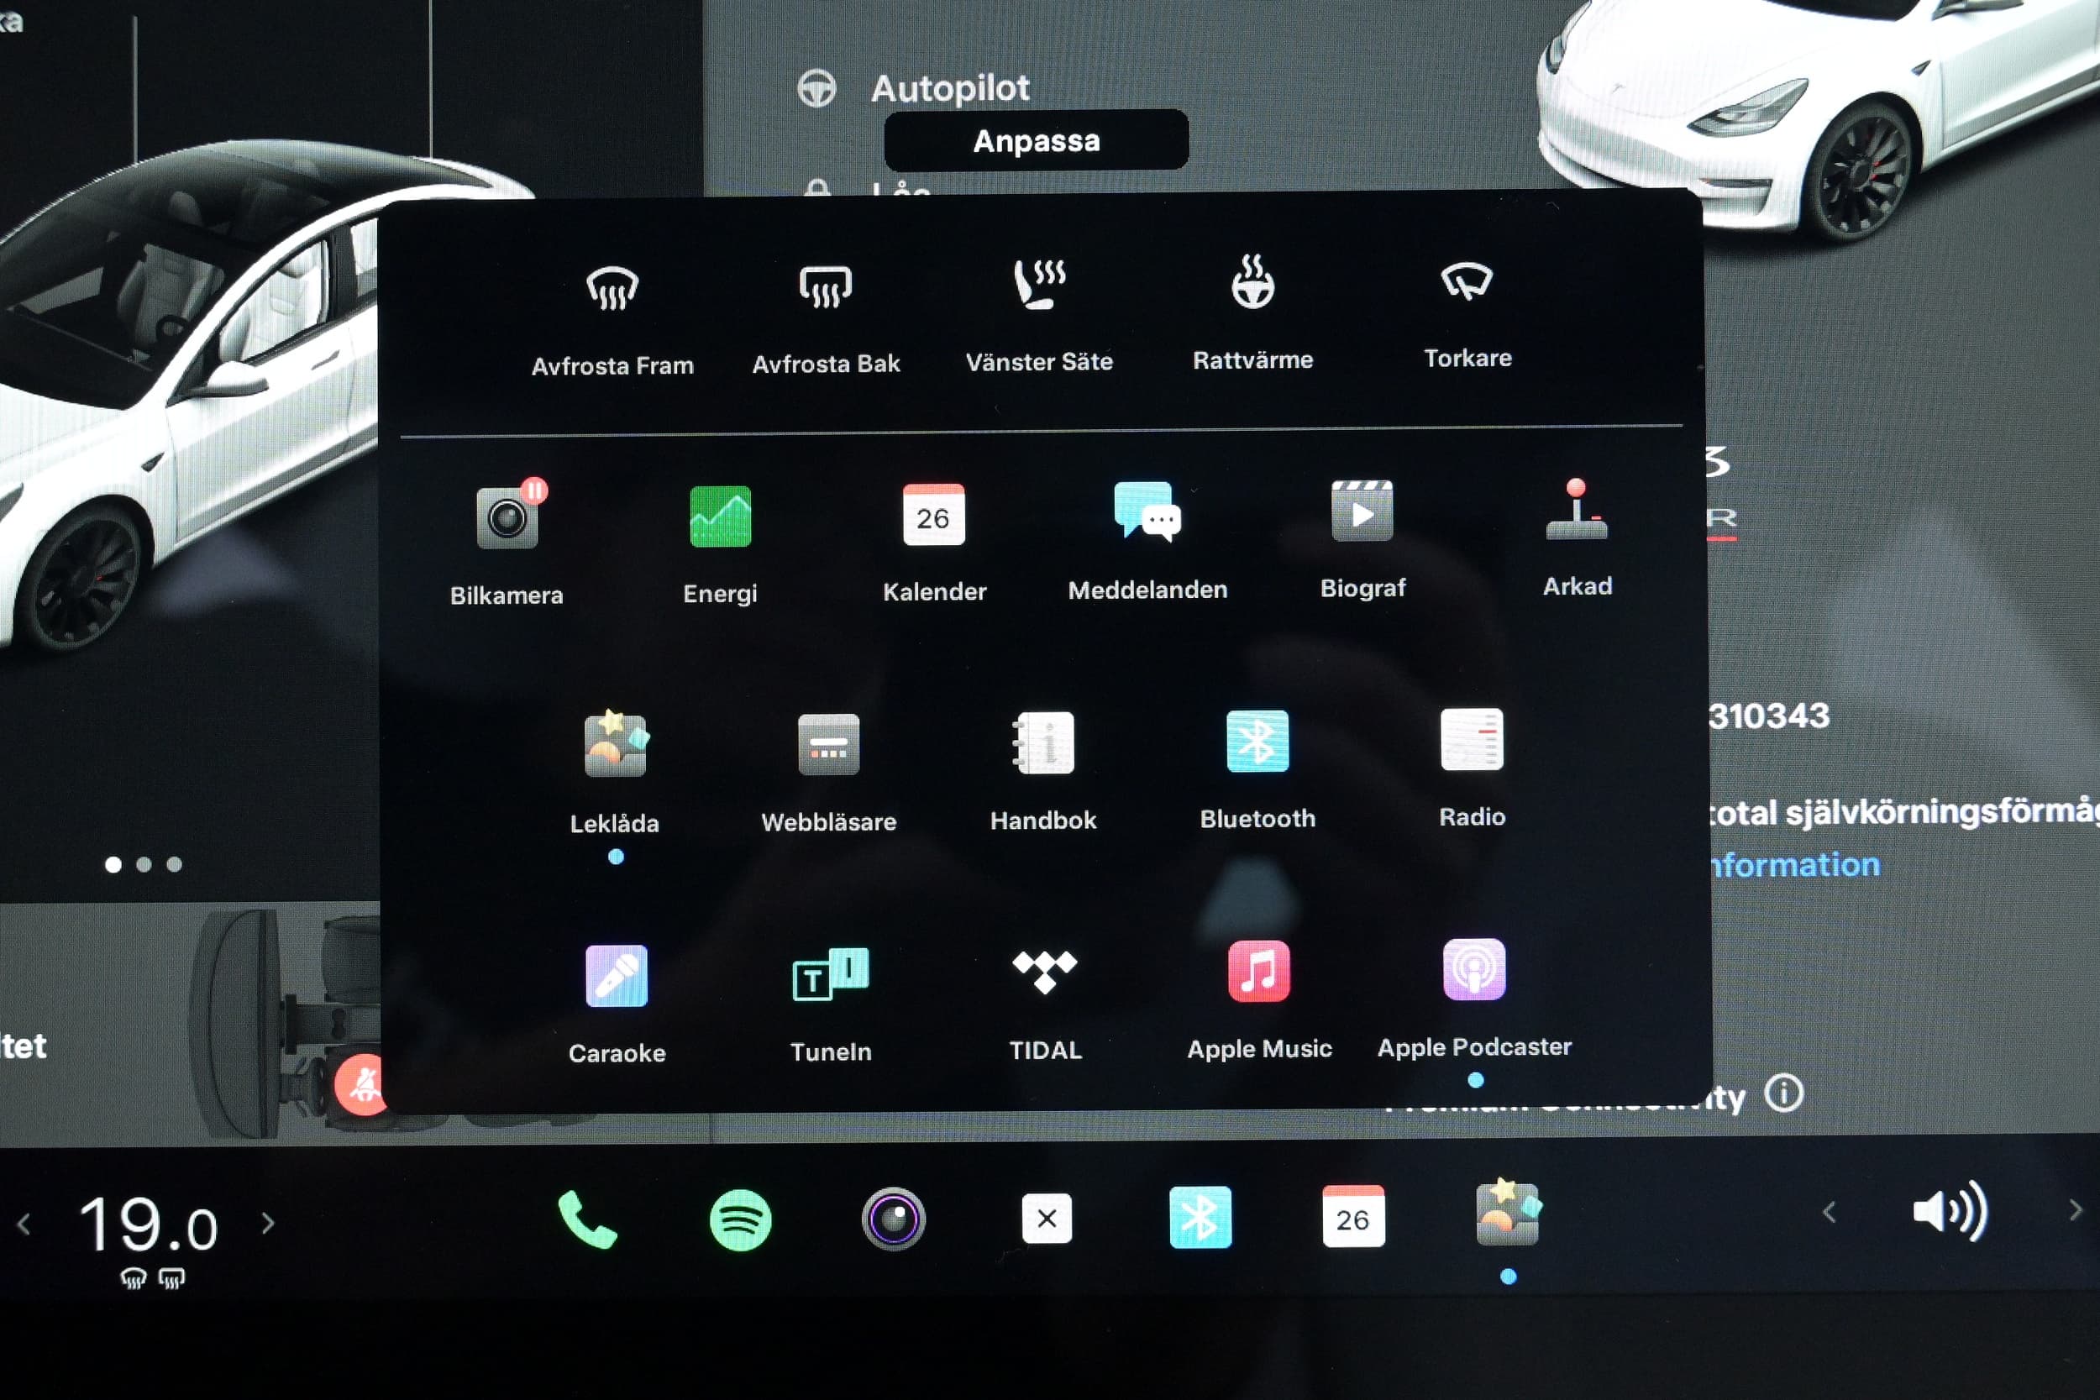Image resolution: width=2100 pixels, height=1400 pixels.
Task: Launch the Biograf theater app
Action: [1362, 539]
